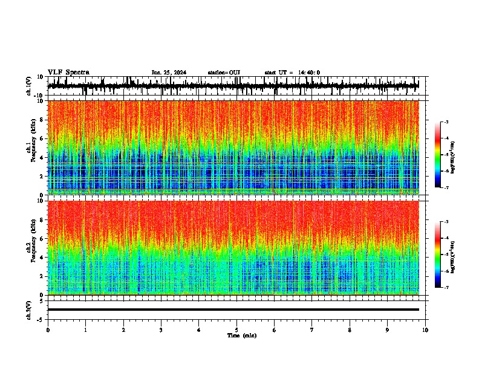This screenshot has height=370, width=479.
Task: Click the '6' kHz tick on ch.2 spectrogram
Action: pos(42,239)
